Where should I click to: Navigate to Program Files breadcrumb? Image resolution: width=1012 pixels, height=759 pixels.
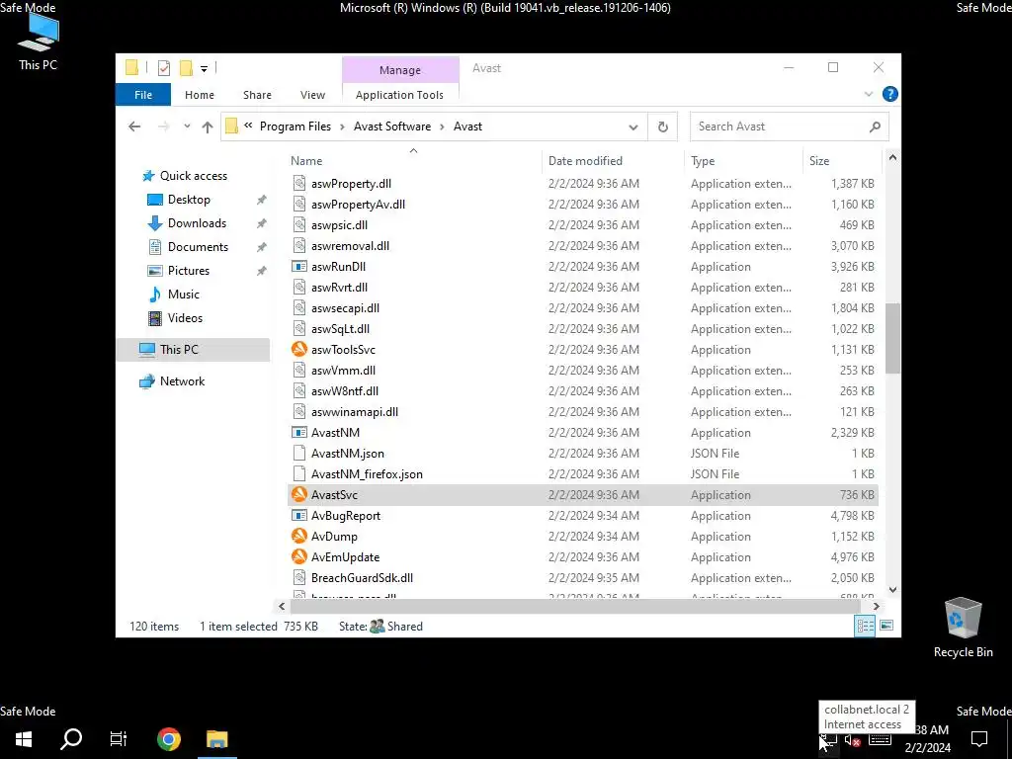click(x=295, y=126)
